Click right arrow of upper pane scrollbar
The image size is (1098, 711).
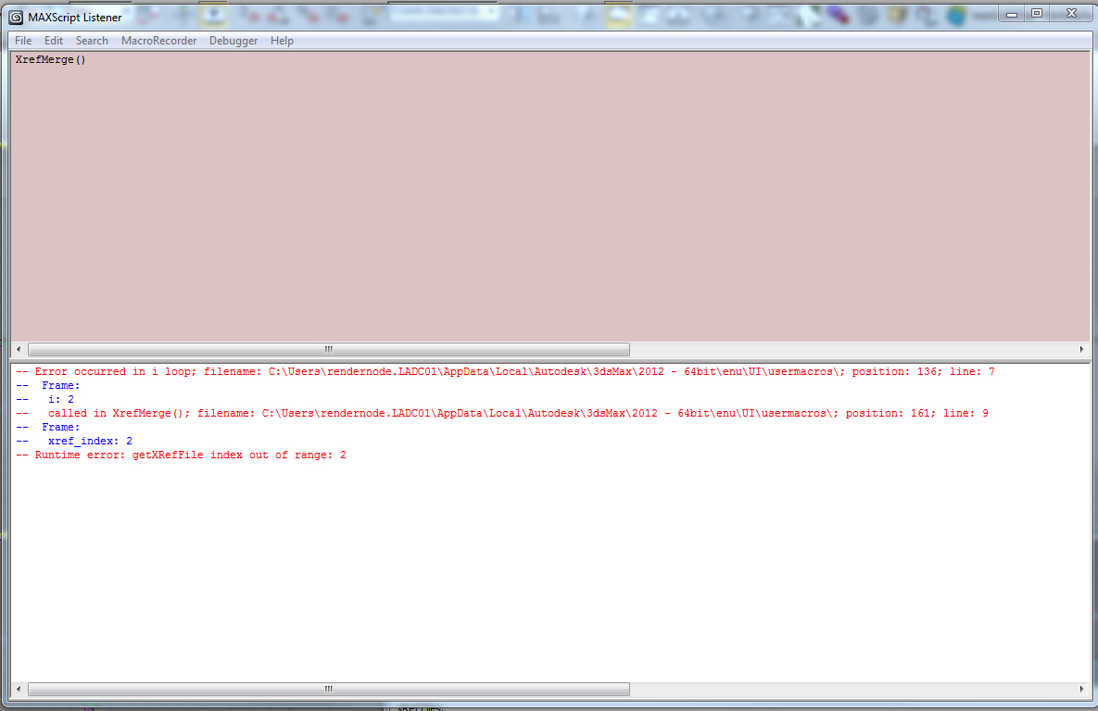pyautogui.click(x=1081, y=349)
